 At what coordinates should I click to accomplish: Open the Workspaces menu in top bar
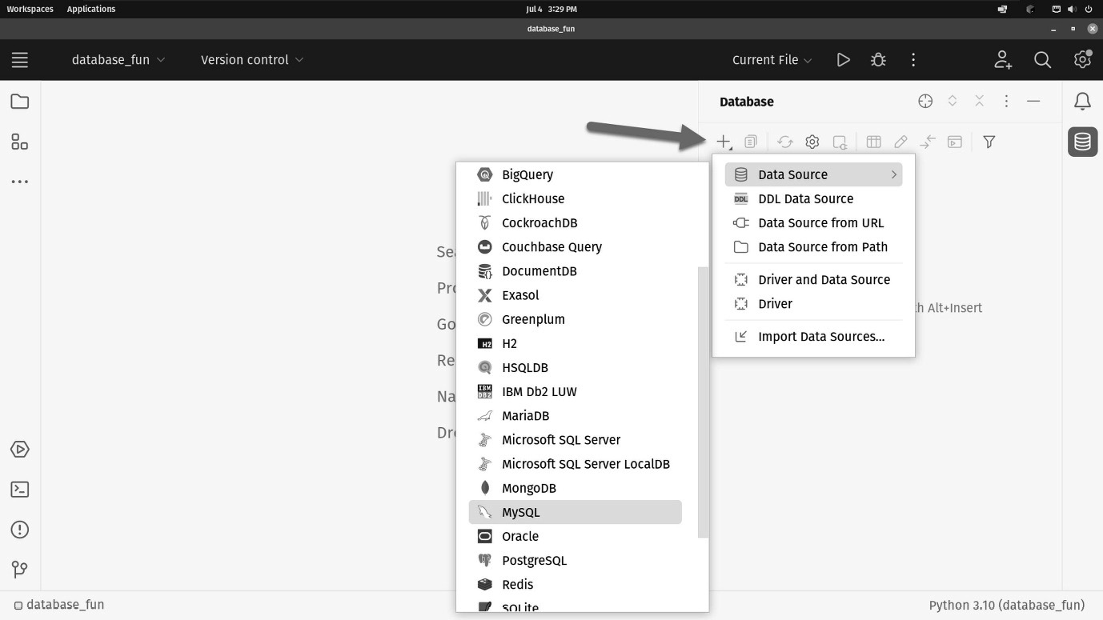[x=30, y=9]
